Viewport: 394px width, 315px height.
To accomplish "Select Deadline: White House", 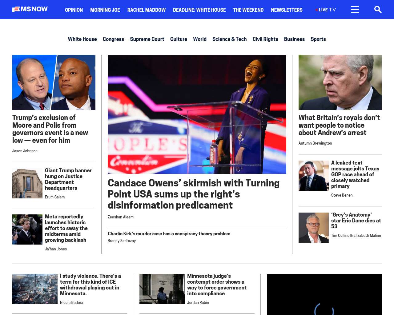I will tap(199, 10).
